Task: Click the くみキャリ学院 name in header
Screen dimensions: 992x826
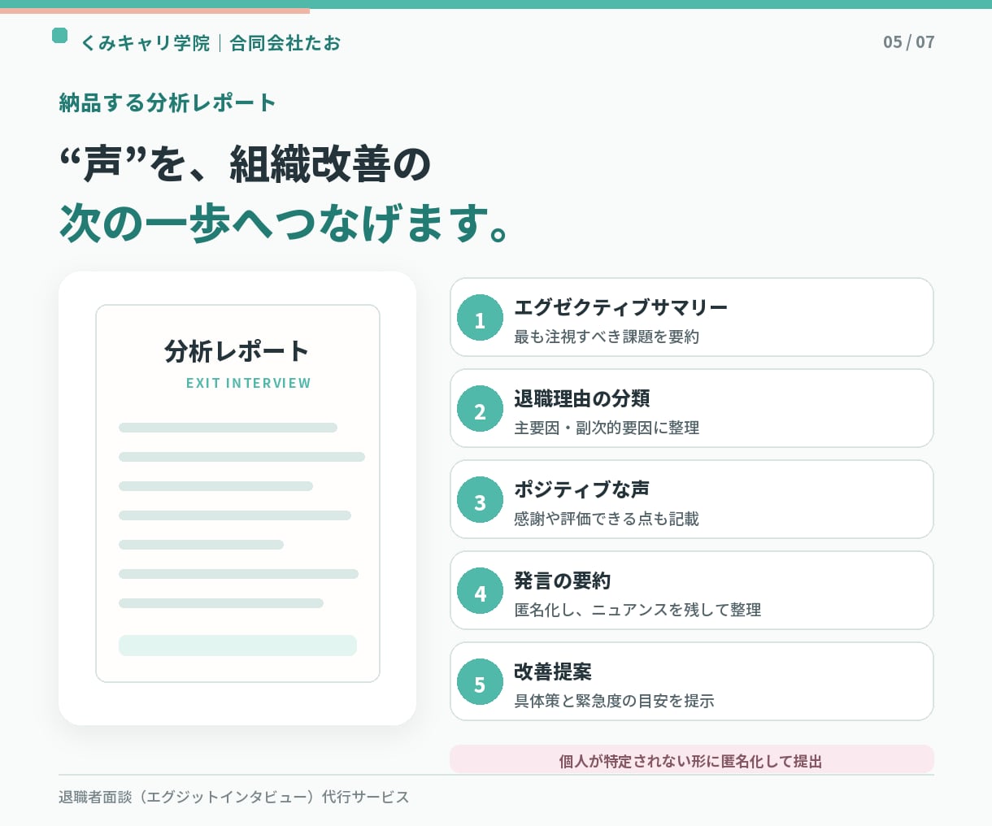Action: tap(146, 43)
